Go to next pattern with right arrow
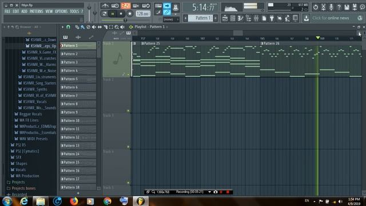 pyautogui.click(x=216, y=18)
